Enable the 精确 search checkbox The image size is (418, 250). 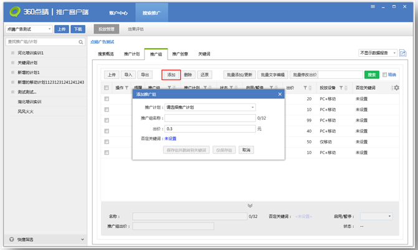coord(385,75)
